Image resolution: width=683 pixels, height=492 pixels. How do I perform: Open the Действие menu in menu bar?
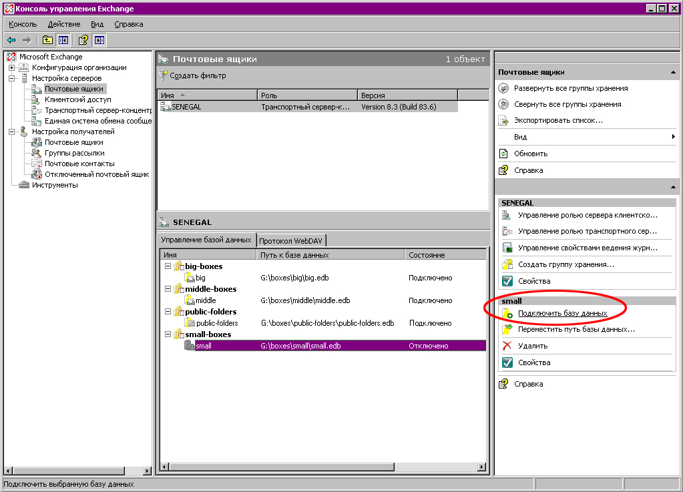[63, 24]
